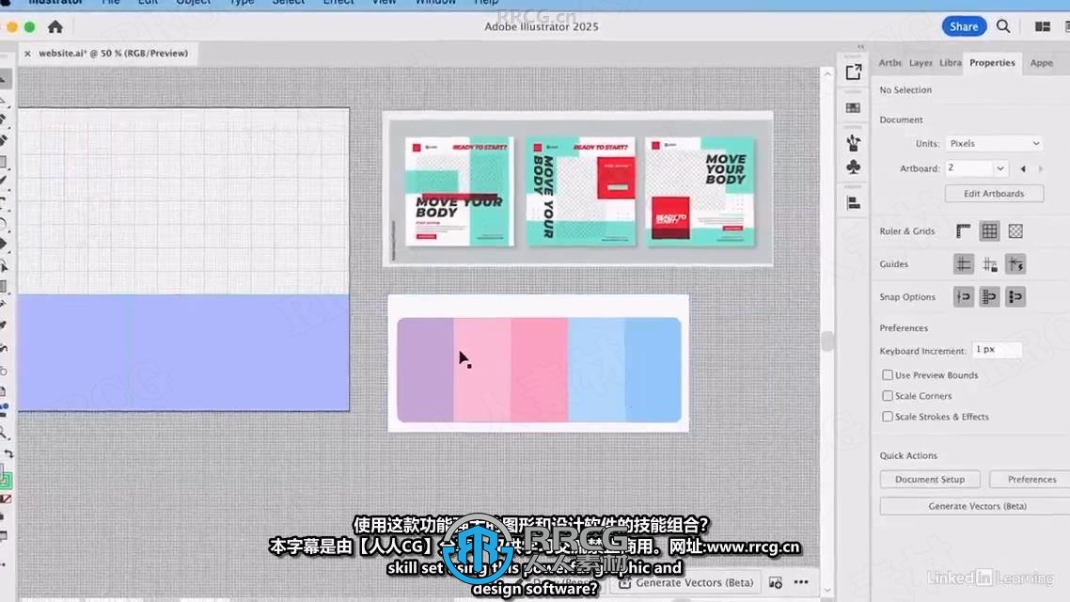Viewport: 1070px width, 602px height.
Task: Collapse the panel dock double chevron
Action: click(x=860, y=47)
